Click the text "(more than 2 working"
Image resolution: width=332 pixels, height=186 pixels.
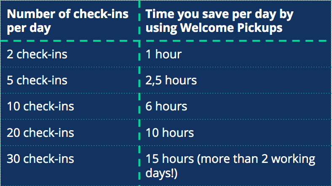point(256,159)
